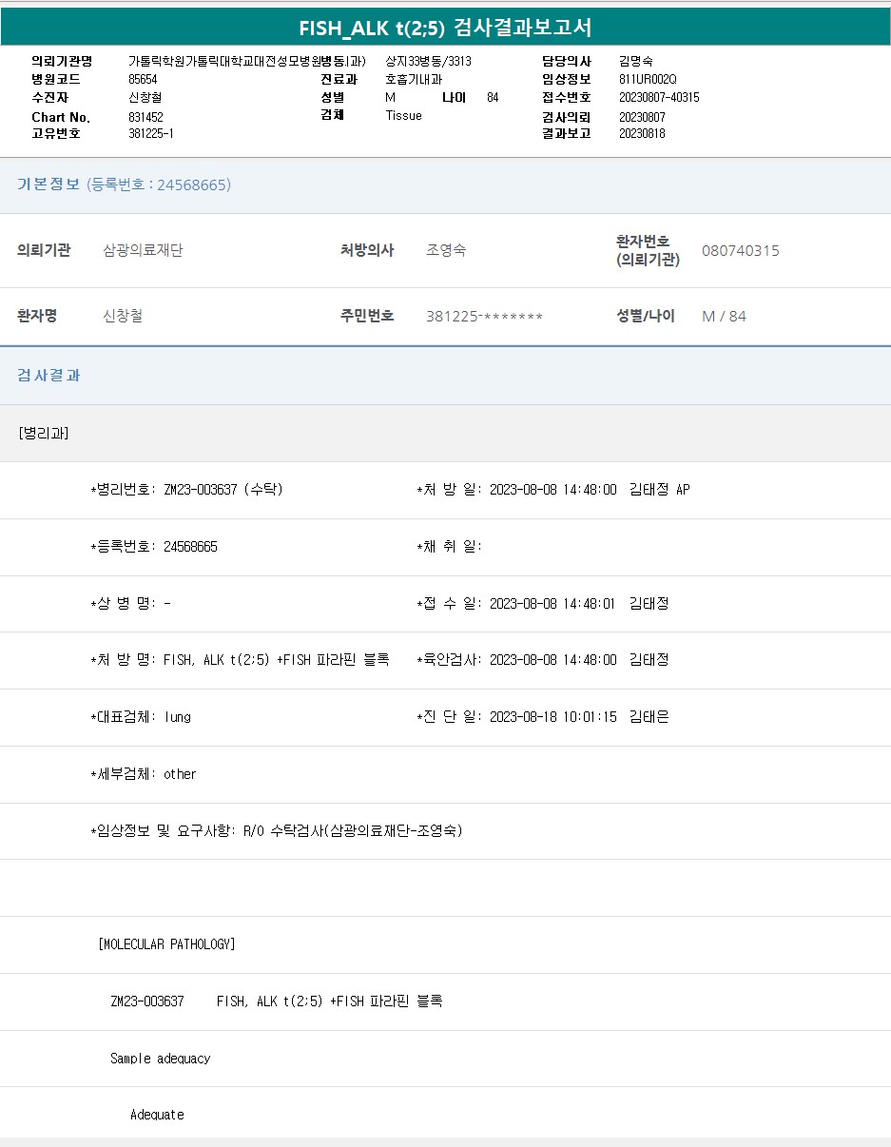This screenshot has width=891, height=1147.
Task: Click hospital code value 85654
Action: [143, 79]
